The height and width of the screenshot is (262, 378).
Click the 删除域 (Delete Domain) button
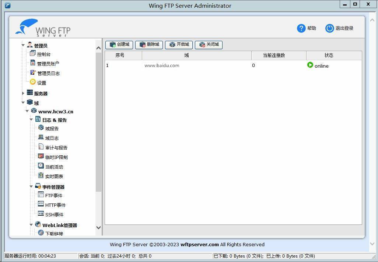point(149,45)
